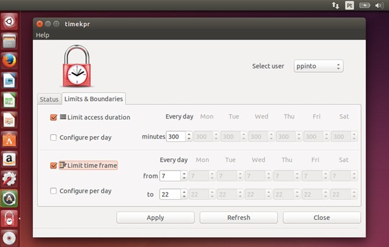Click the Every day minutes field showing 300
The image size is (389, 247).
pos(176,136)
